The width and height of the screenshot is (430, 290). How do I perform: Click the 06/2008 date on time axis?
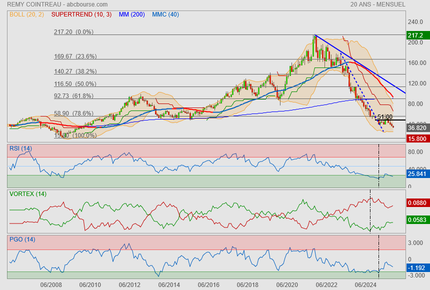pyautogui.click(x=51, y=285)
